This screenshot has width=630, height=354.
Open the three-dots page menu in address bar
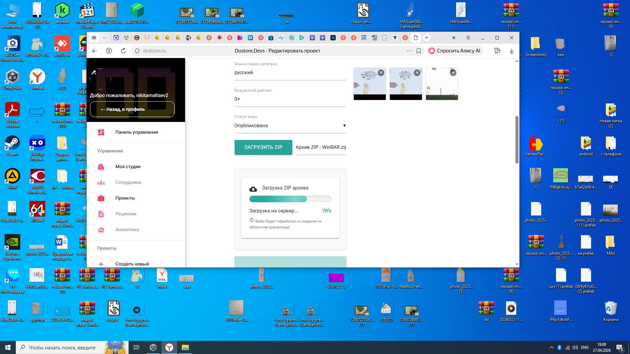click(409, 51)
